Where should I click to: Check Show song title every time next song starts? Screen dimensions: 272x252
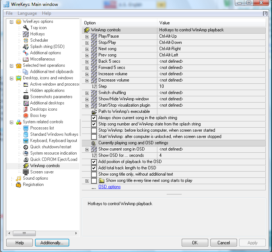click(94, 181)
